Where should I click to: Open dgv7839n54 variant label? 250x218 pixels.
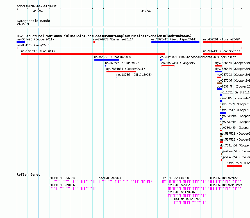click(235, 122)
